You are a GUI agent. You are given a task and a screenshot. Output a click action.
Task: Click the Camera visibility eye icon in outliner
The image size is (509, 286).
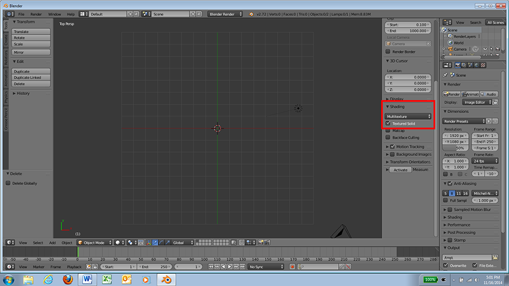[485, 49]
